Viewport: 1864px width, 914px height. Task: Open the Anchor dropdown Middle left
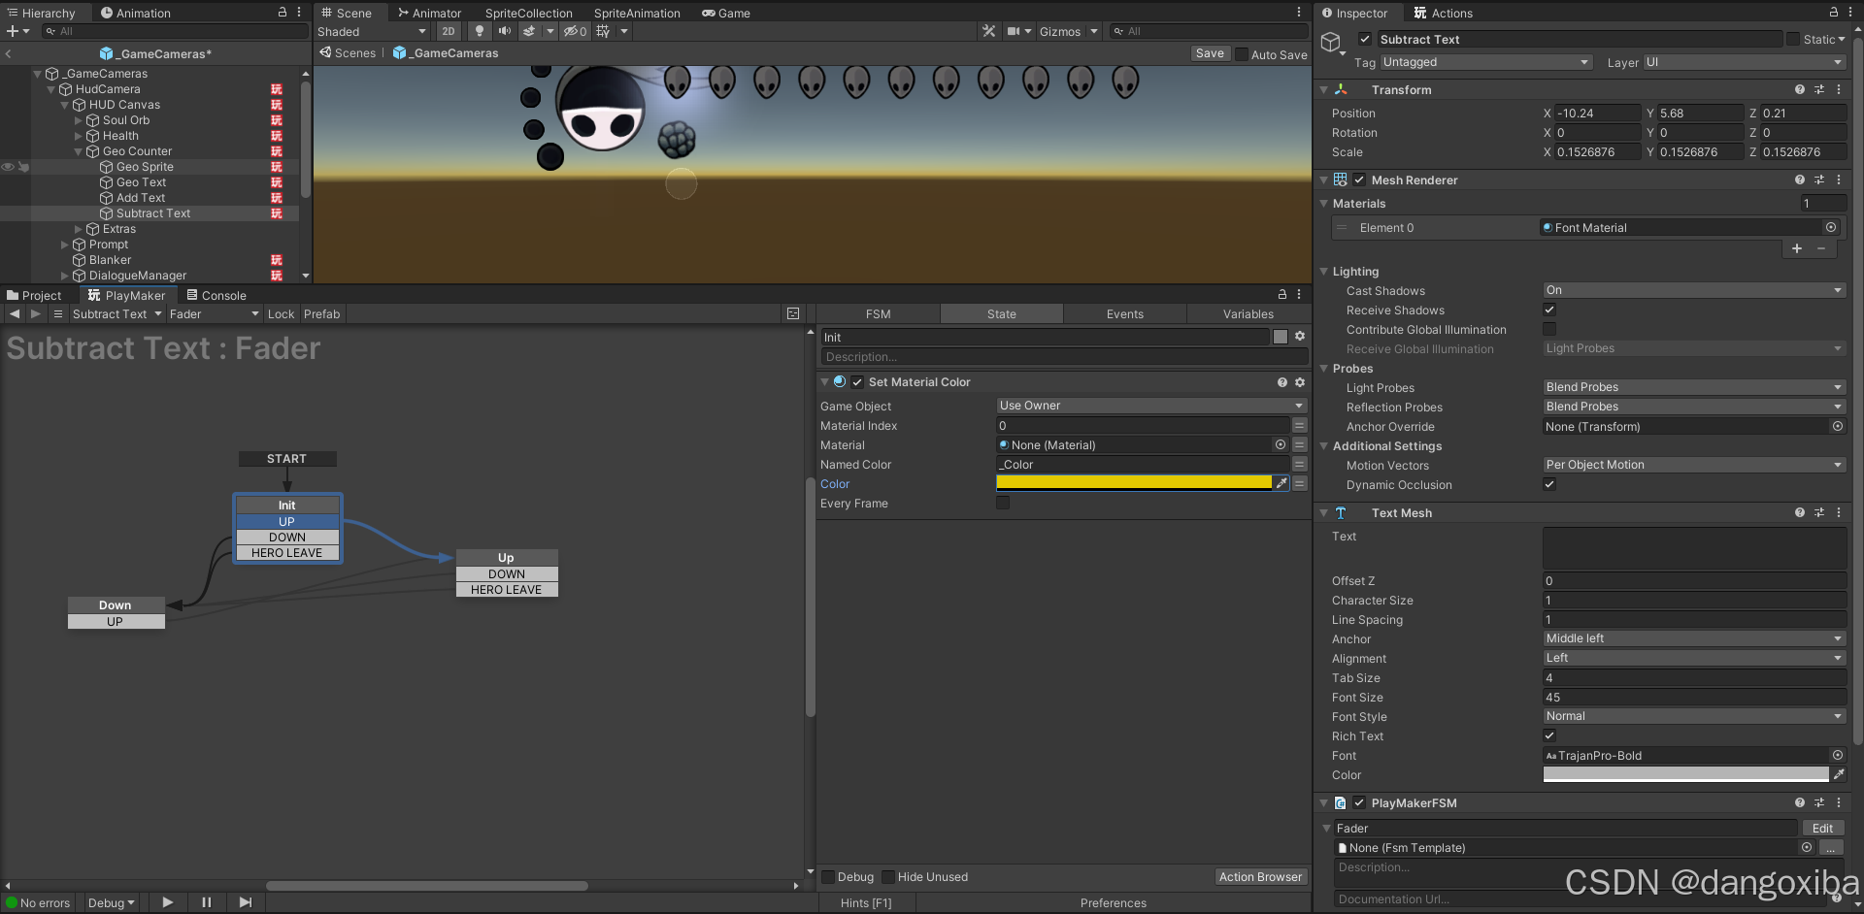(1694, 638)
